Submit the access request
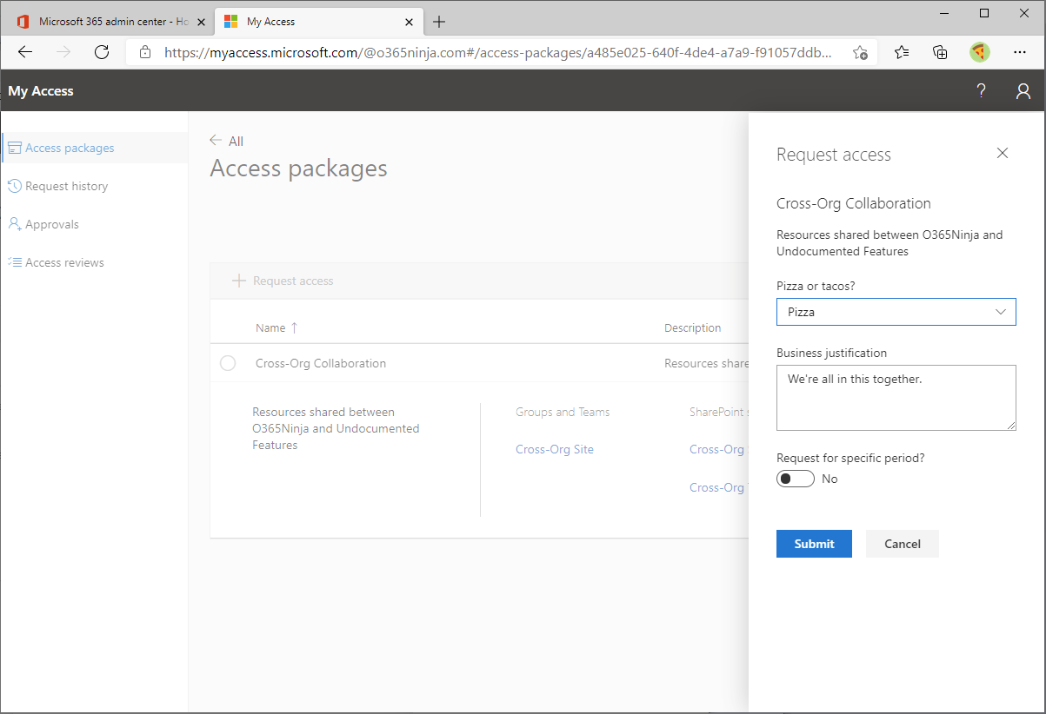The image size is (1046, 714). click(x=814, y=543)
